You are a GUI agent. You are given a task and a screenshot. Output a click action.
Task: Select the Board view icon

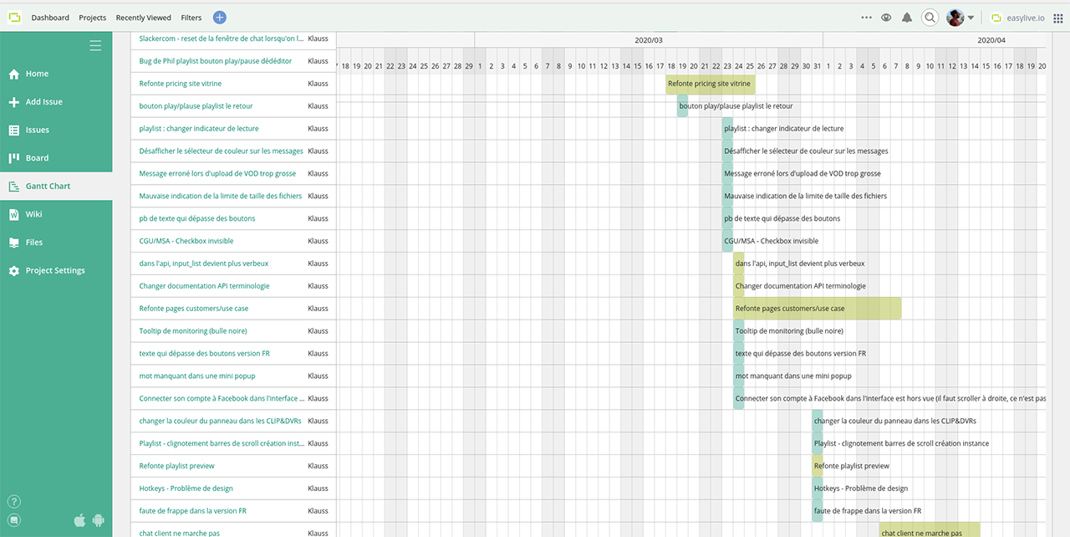point(14,157)
